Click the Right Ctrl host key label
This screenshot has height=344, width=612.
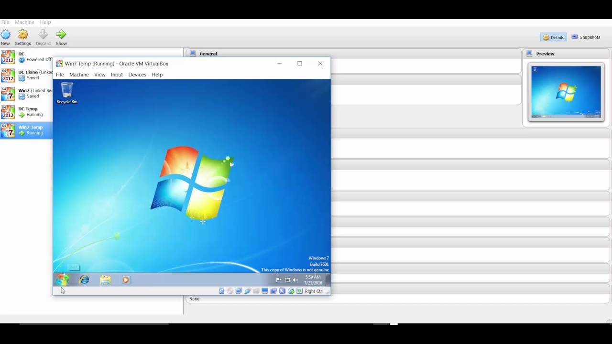tap(314, 291)
